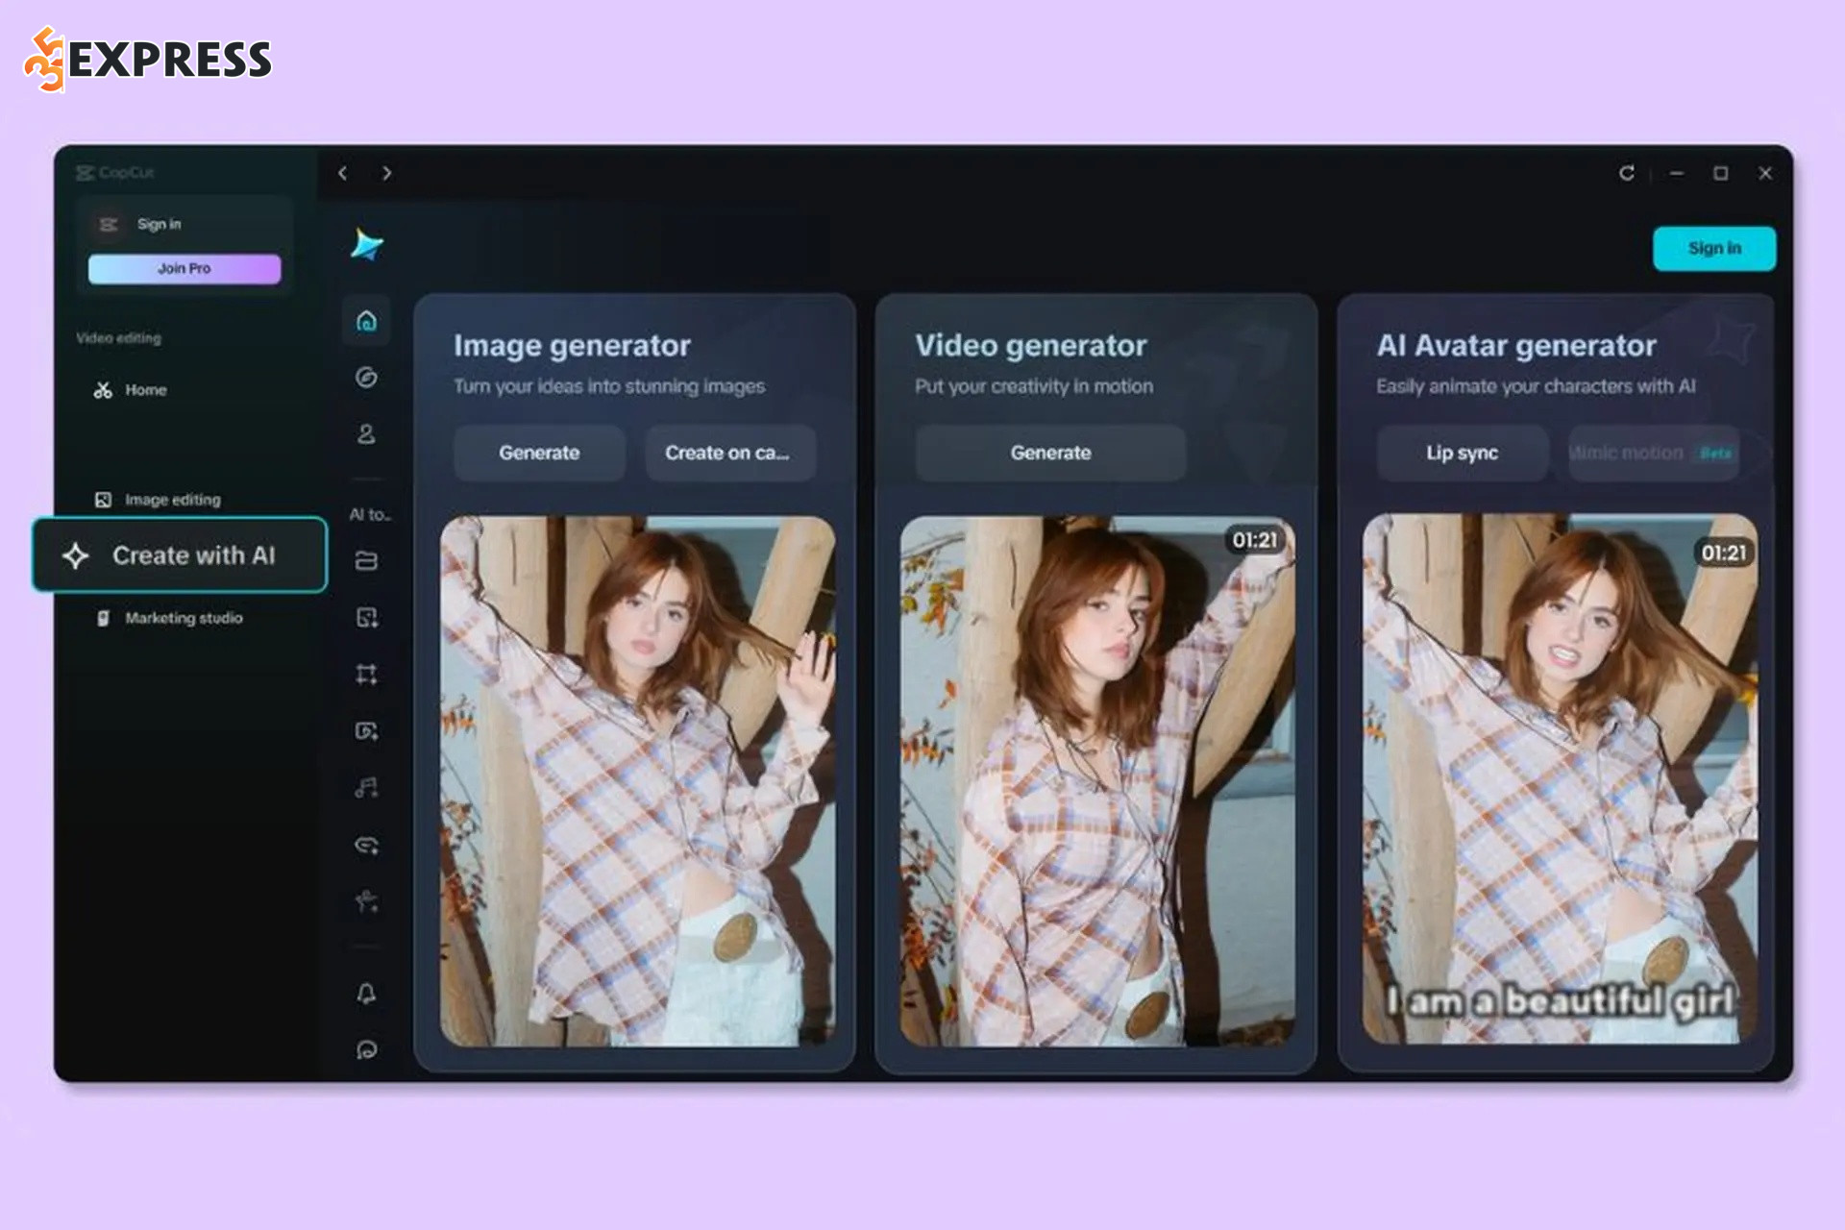1845x1230 pixels.
Task: Open the Explore swirl icon
Action: 366,378
